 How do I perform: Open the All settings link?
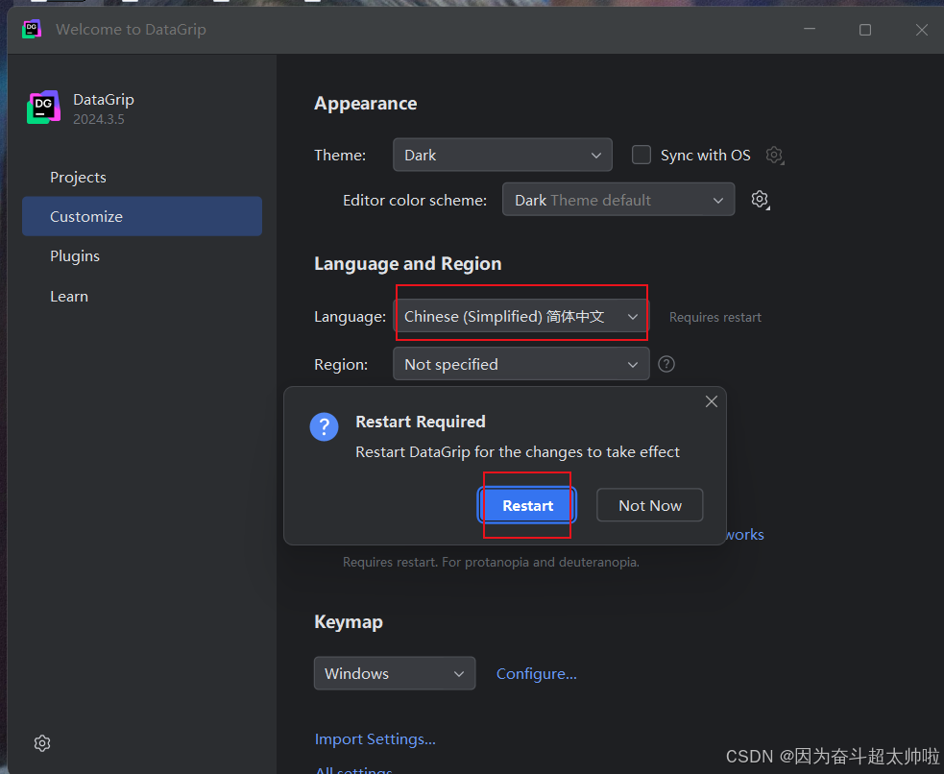click(354, 769)
